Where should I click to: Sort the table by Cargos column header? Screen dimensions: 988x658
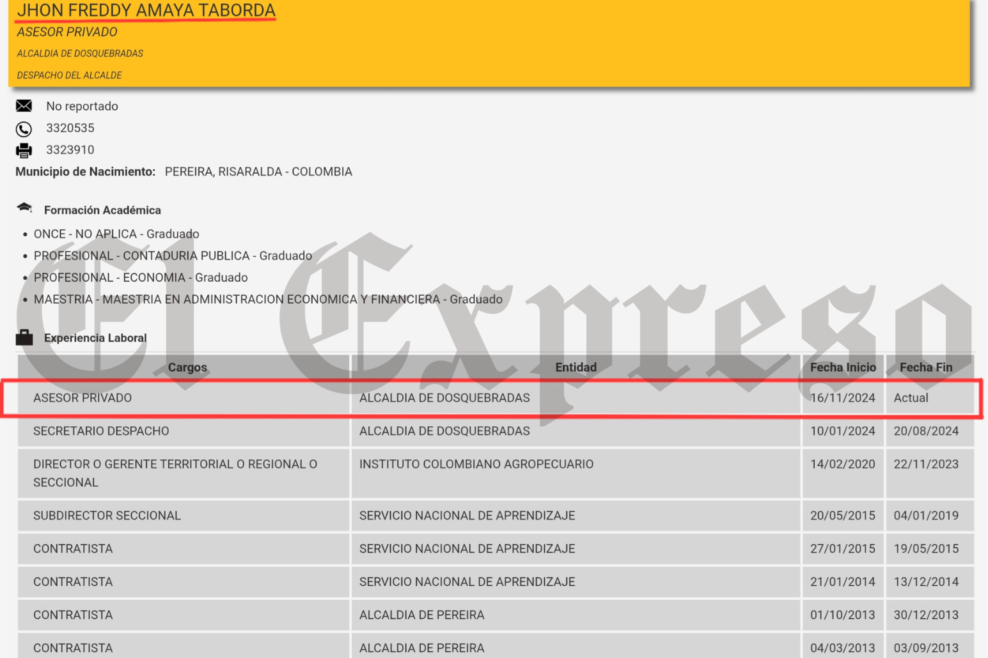(188, 367)
